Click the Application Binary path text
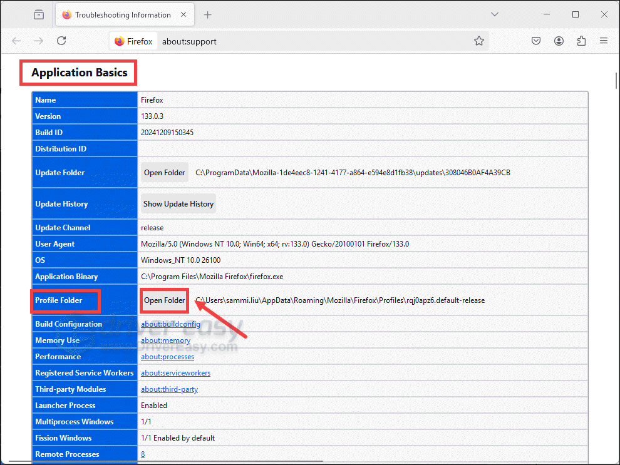 click(x=212, y=277)
